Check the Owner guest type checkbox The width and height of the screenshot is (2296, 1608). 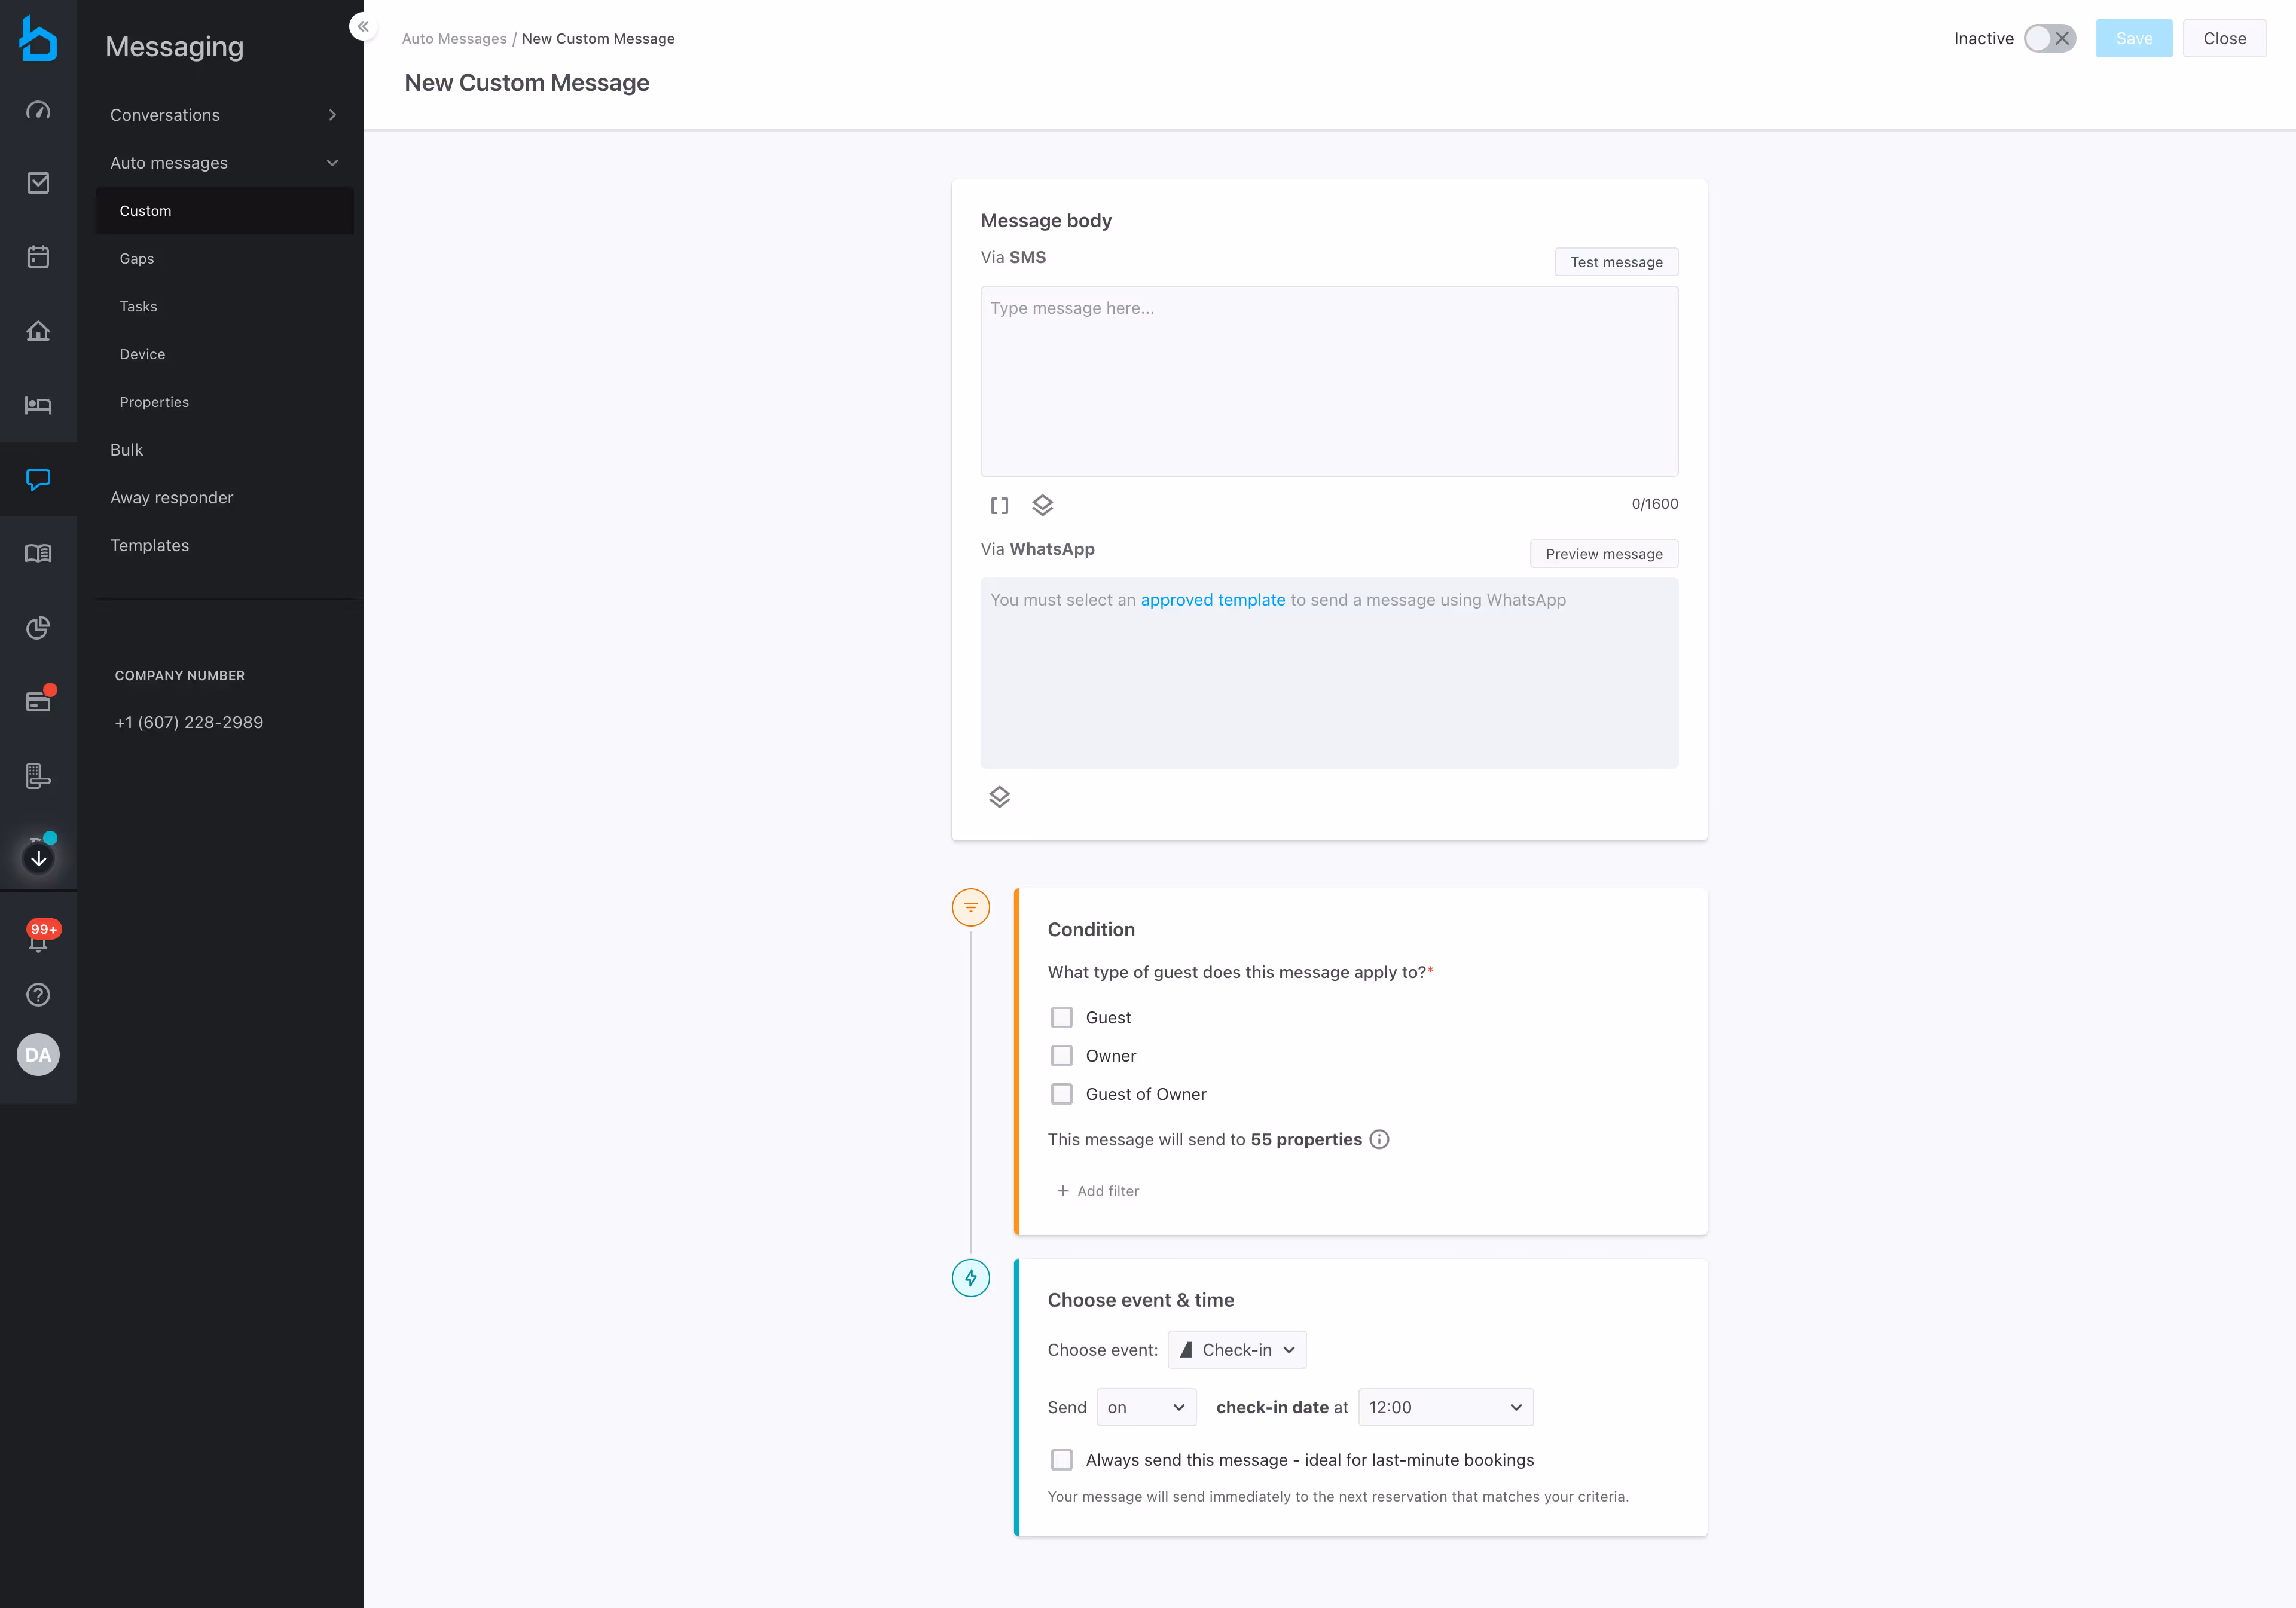coord(1061,1056)
